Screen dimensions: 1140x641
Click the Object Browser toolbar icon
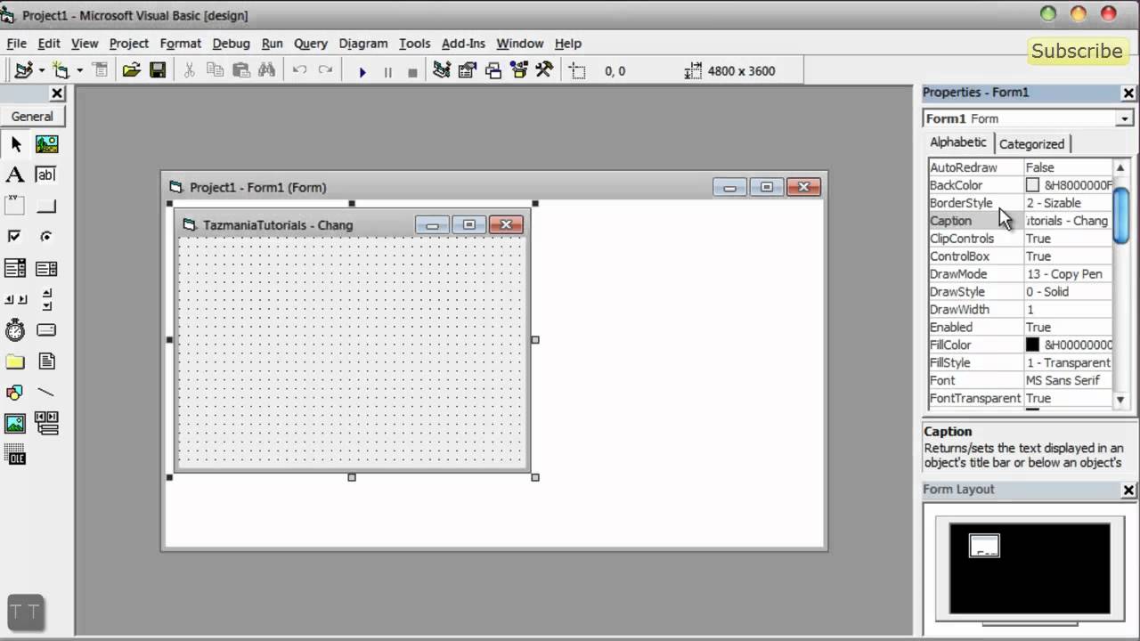[x=519, y=70]
